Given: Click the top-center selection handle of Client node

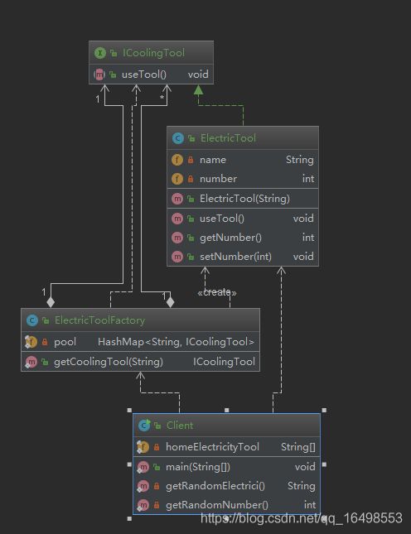Looking at the screenshot, I should tap(227, 411).
